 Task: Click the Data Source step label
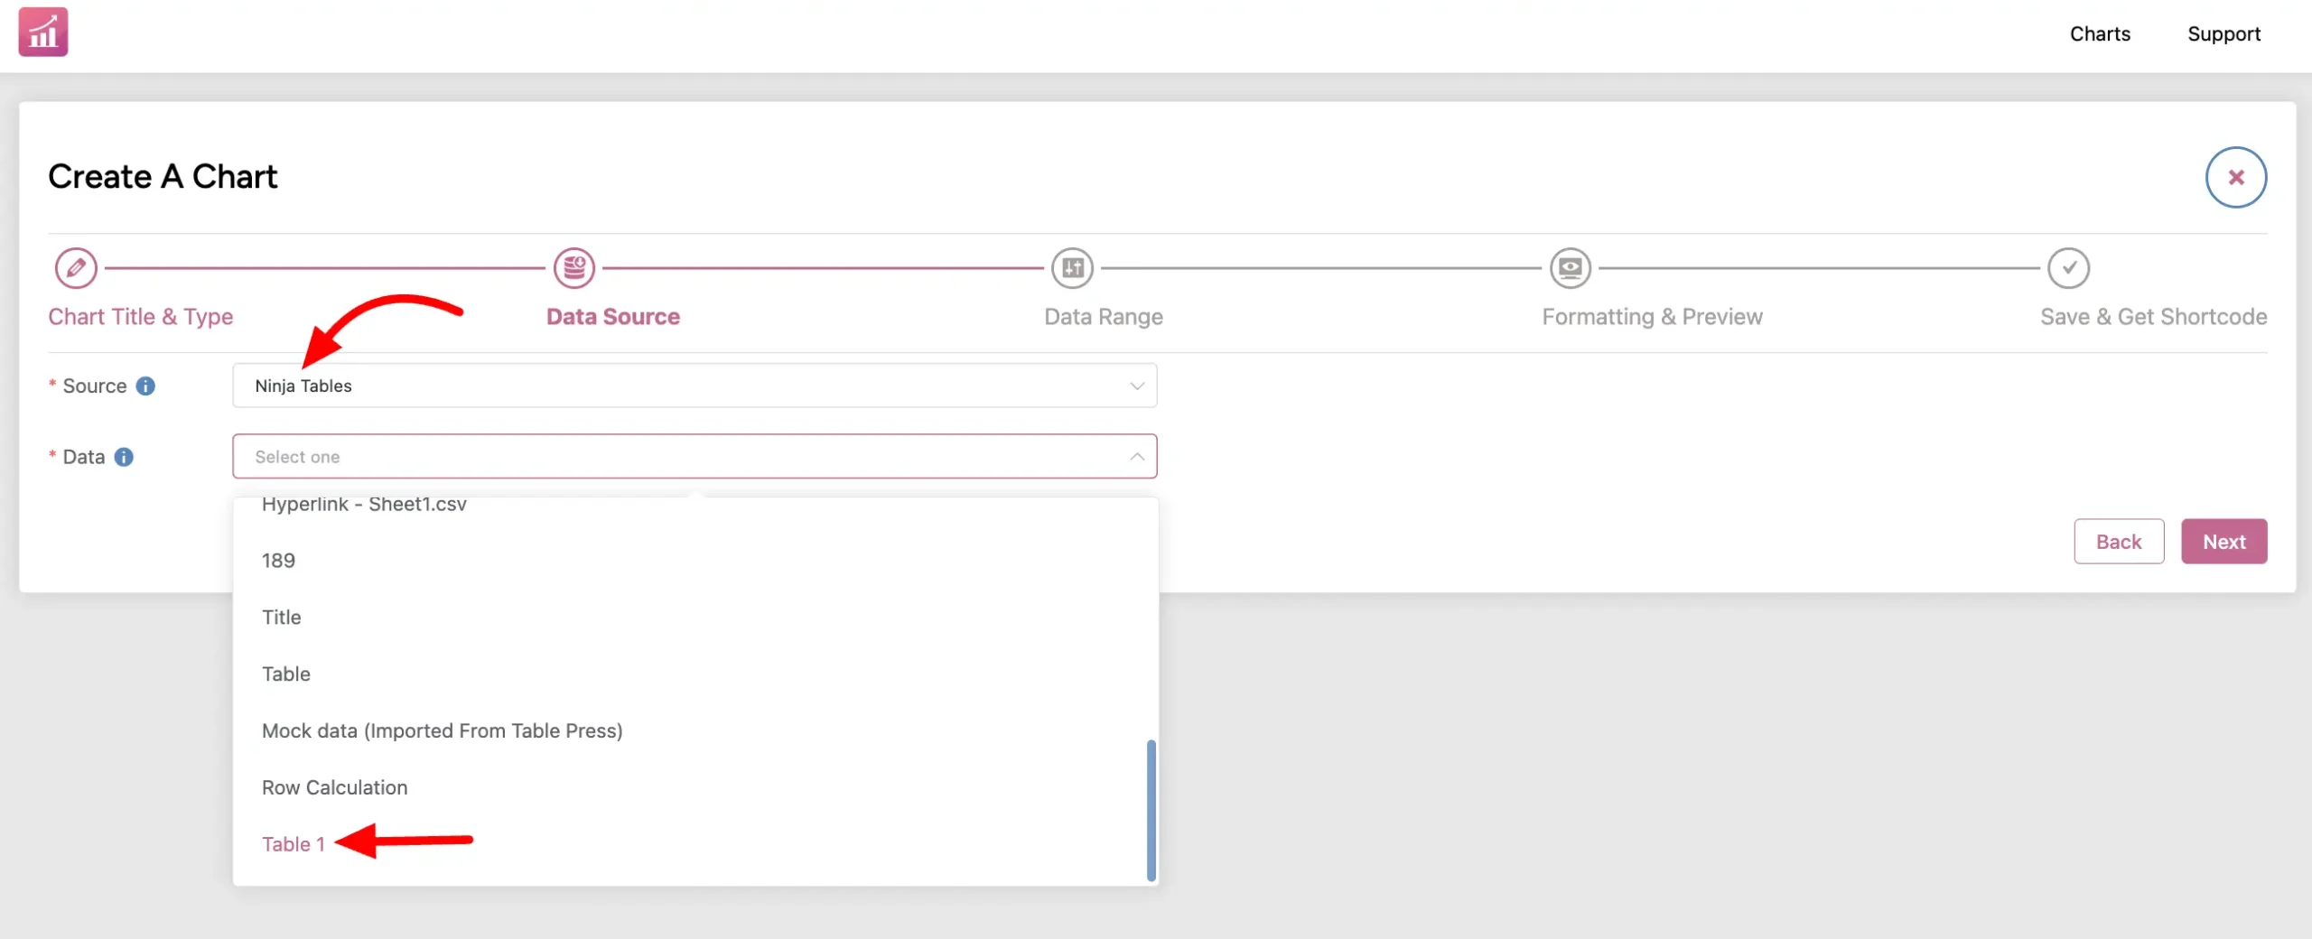tap(613, 317)
